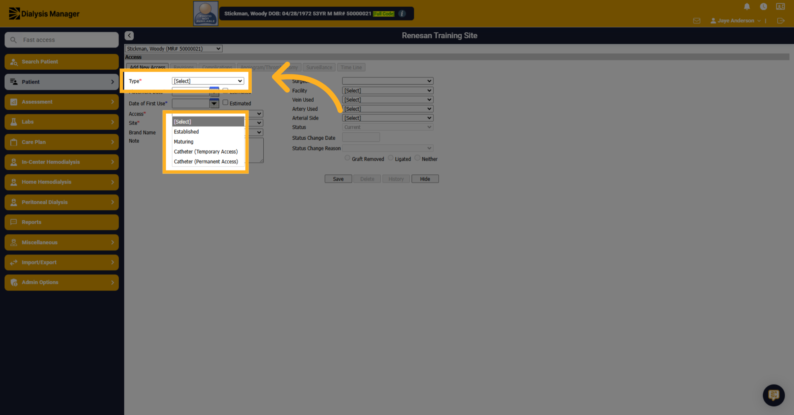Viewport: 794px width, 415px height.
Task: Open the Arterial Side dropdown
Action: 387,118
